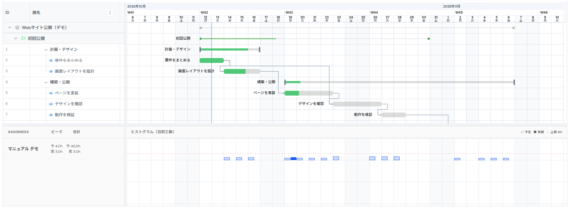This screenshot has height=209, width=570.
Task: Click the dark blue actual-hours histogram bar
Action: (293, 159)
